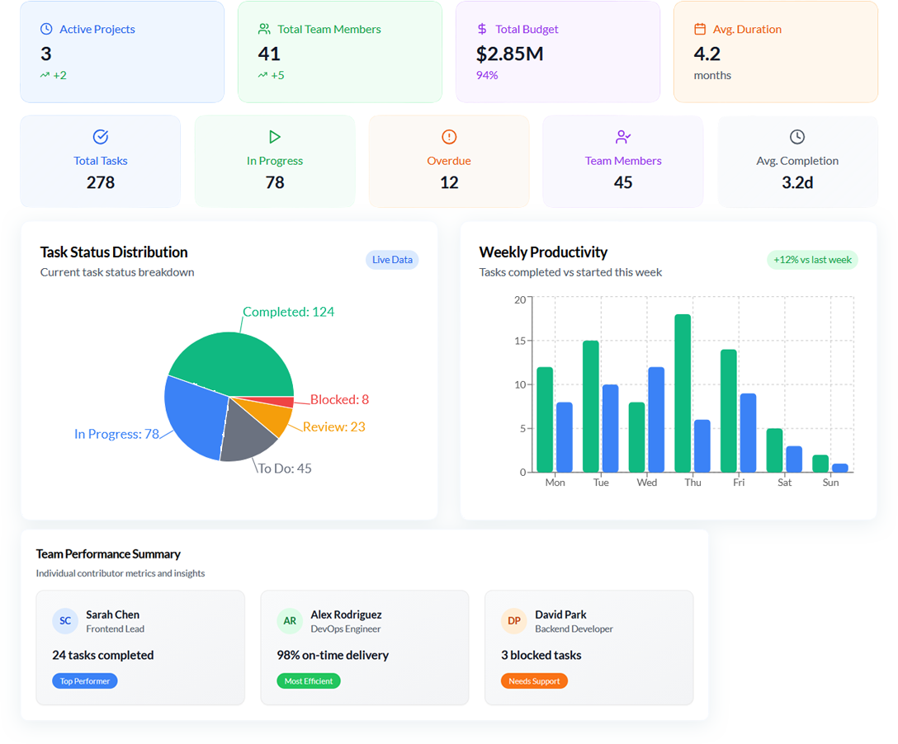Click the clock icon above Avg. Completion

point(797,137)
